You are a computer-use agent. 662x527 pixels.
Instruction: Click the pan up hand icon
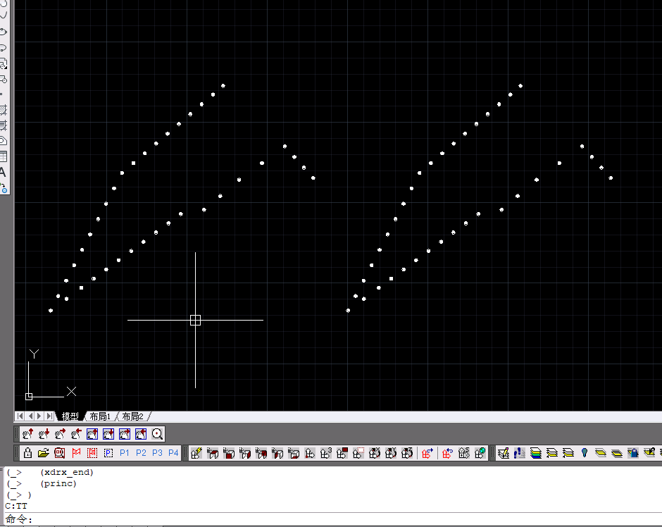point(28,434)
